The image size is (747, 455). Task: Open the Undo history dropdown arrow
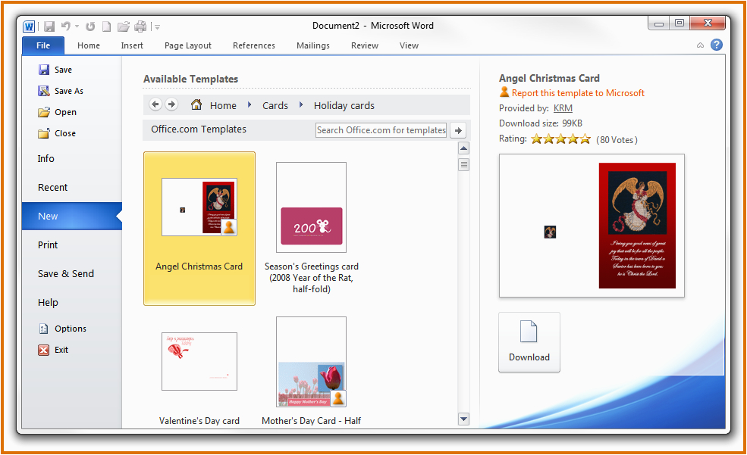pos(77,27)
